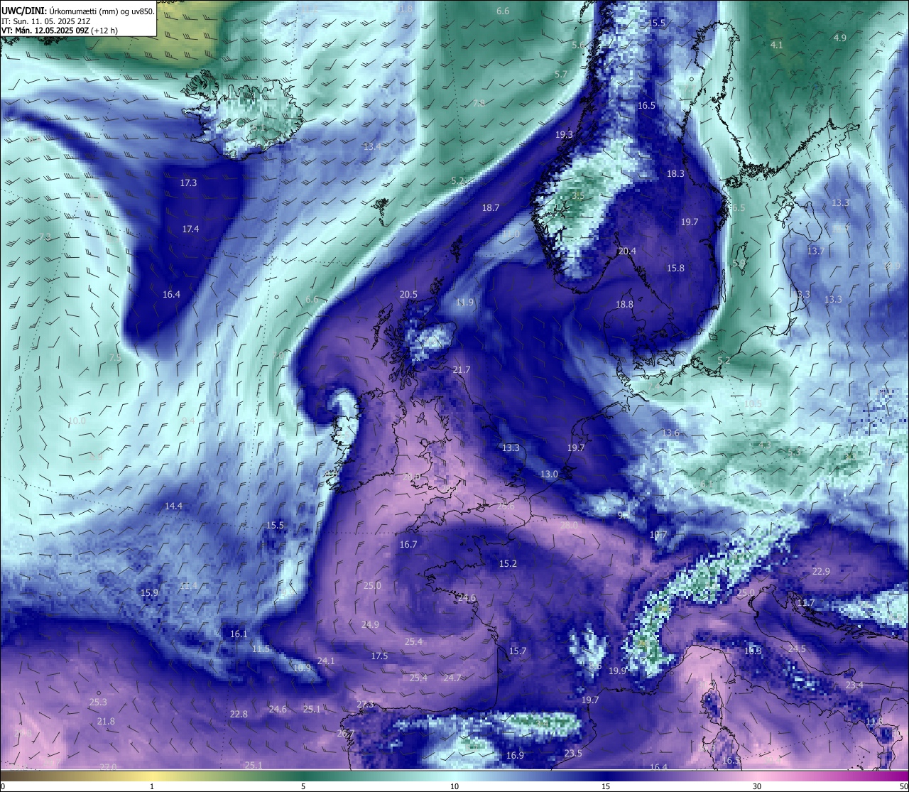
Task: Select the 24.9 value in Bay of Biscay
Action: click(370, 624)
